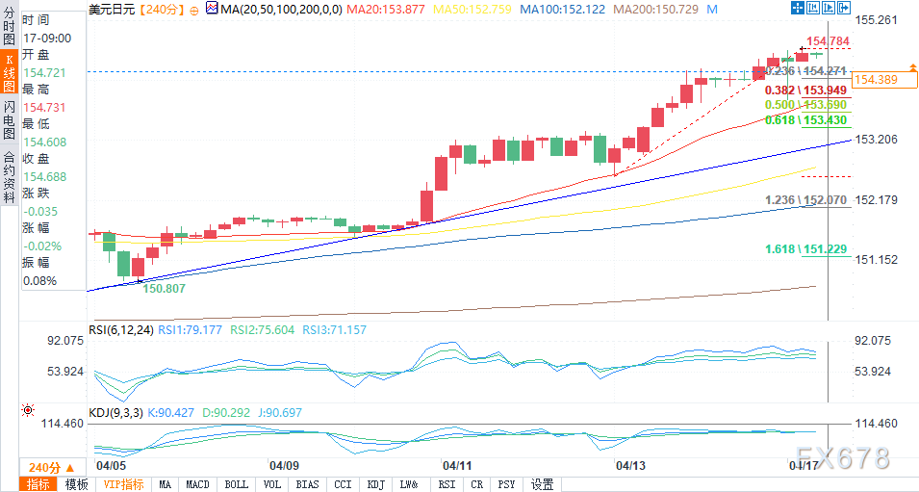The image size is (919, 492).
Task: Click the orange double-arrow above price tag
Action: [912, 68]
